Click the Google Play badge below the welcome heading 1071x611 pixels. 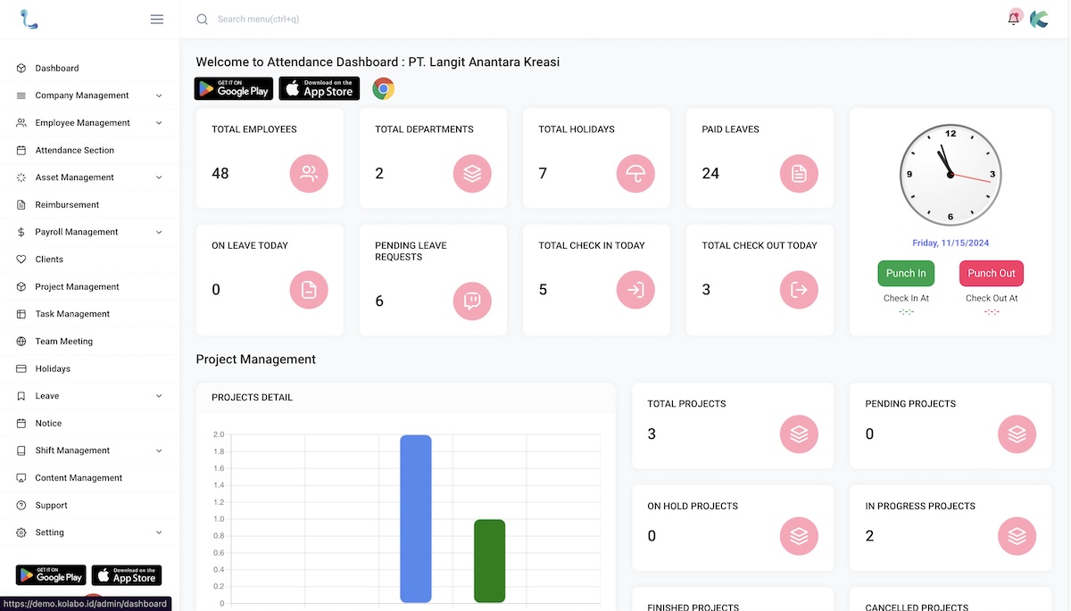[x=234, y=88]
